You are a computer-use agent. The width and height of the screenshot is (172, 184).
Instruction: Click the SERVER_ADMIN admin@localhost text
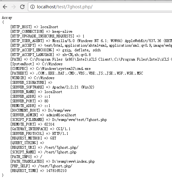61,115
